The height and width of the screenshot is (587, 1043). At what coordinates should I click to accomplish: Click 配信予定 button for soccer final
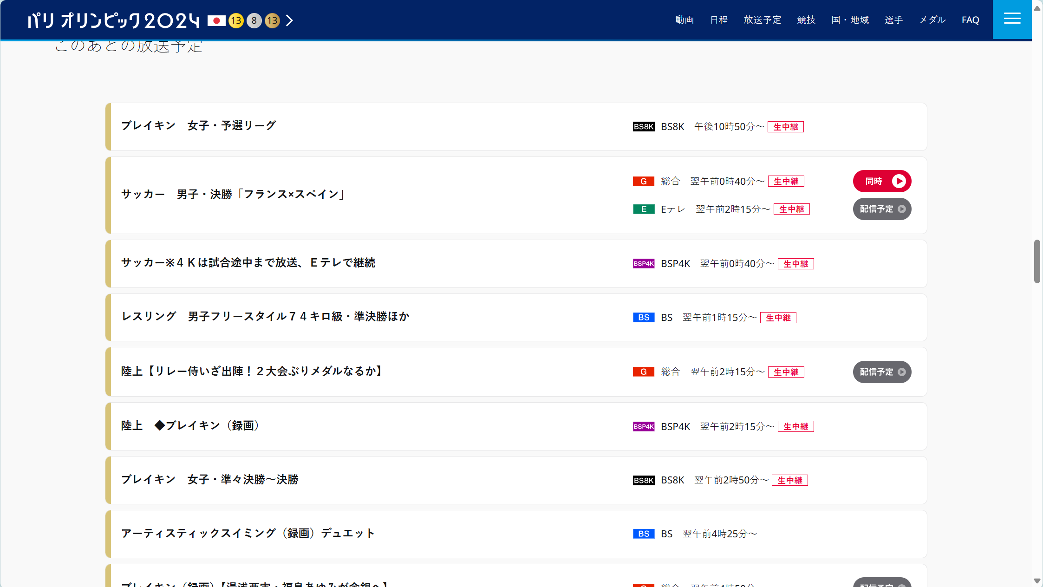[x=882, y=209]
